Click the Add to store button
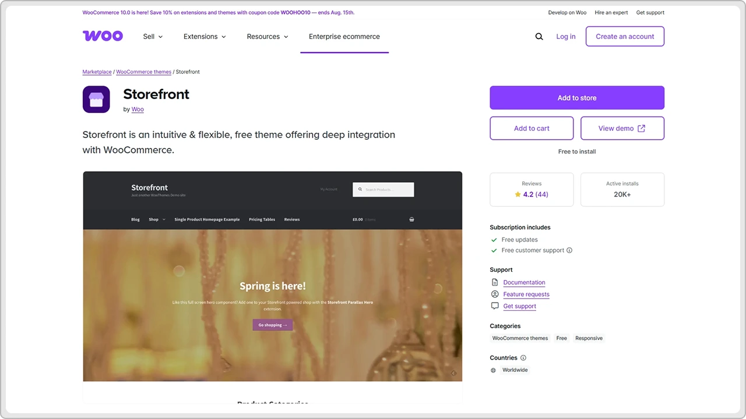 click(x=577, y=98)
